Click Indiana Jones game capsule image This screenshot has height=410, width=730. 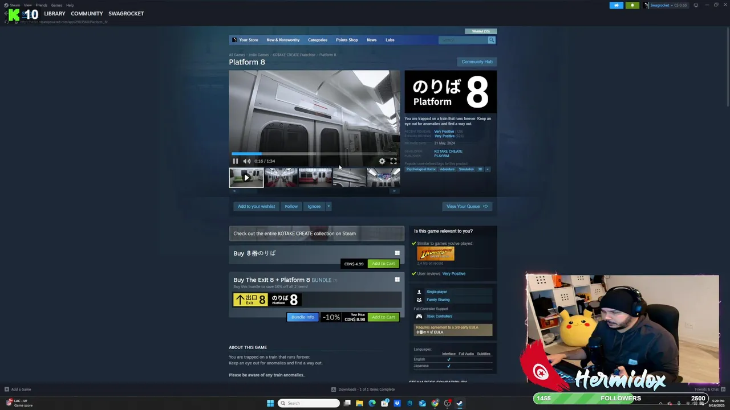pos(436,253)
